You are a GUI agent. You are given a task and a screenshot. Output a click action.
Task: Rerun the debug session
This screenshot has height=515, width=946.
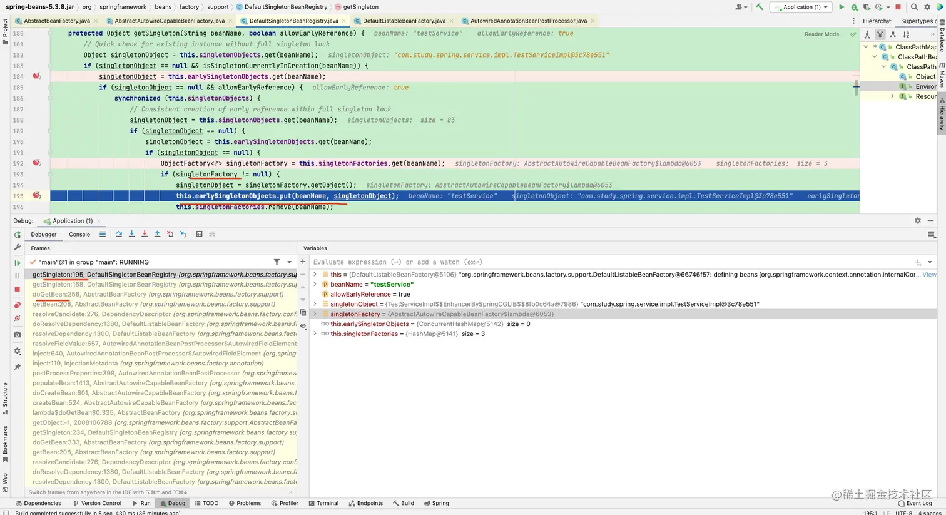pos(18,235)
